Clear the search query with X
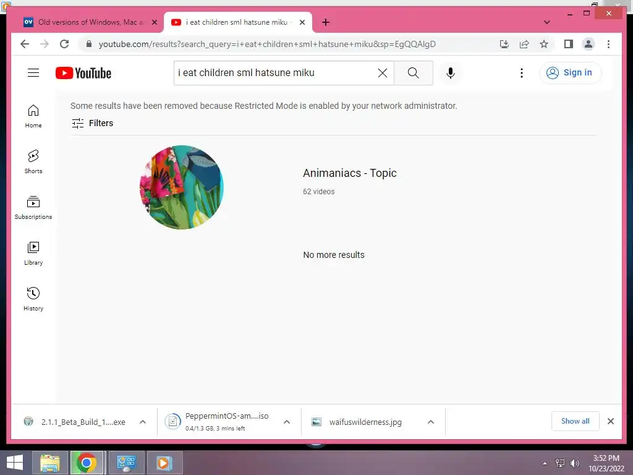The image size is (633, 475). (382, 73)
